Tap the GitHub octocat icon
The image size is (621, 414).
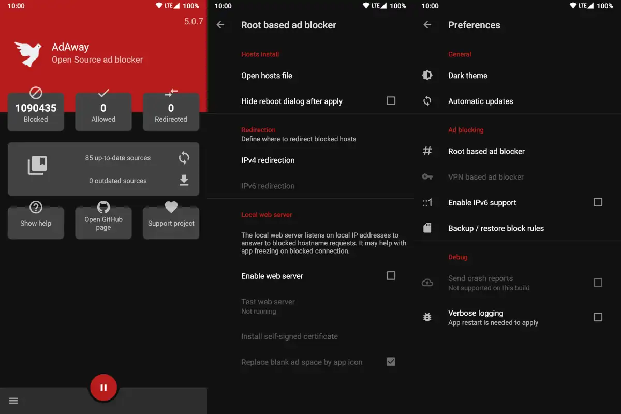pyautogui.click(x=103, y=208)
